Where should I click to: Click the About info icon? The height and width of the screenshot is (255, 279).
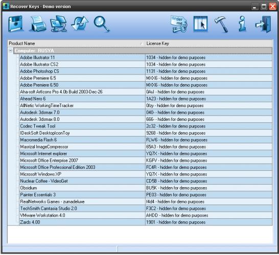[x=242, y=24]
